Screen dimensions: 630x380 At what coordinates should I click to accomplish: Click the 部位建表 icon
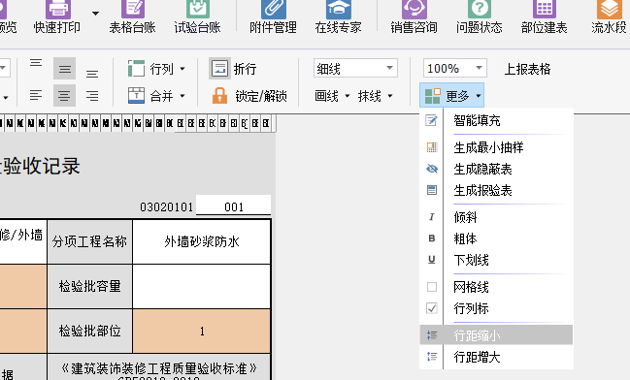[x=544, y=9]
